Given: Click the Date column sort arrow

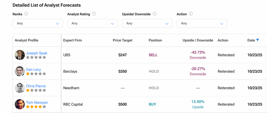Looking at the screenshot, I should [258, 40].
